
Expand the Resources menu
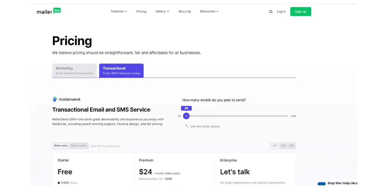(x=209, y=11)
